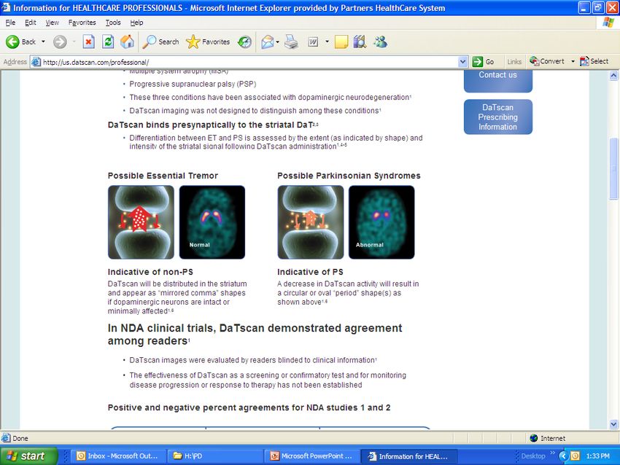This screenshot has height=465, width=620.
Task: Click 'Possible Essential Tremor' heading
Action: (x=163, y=176)
